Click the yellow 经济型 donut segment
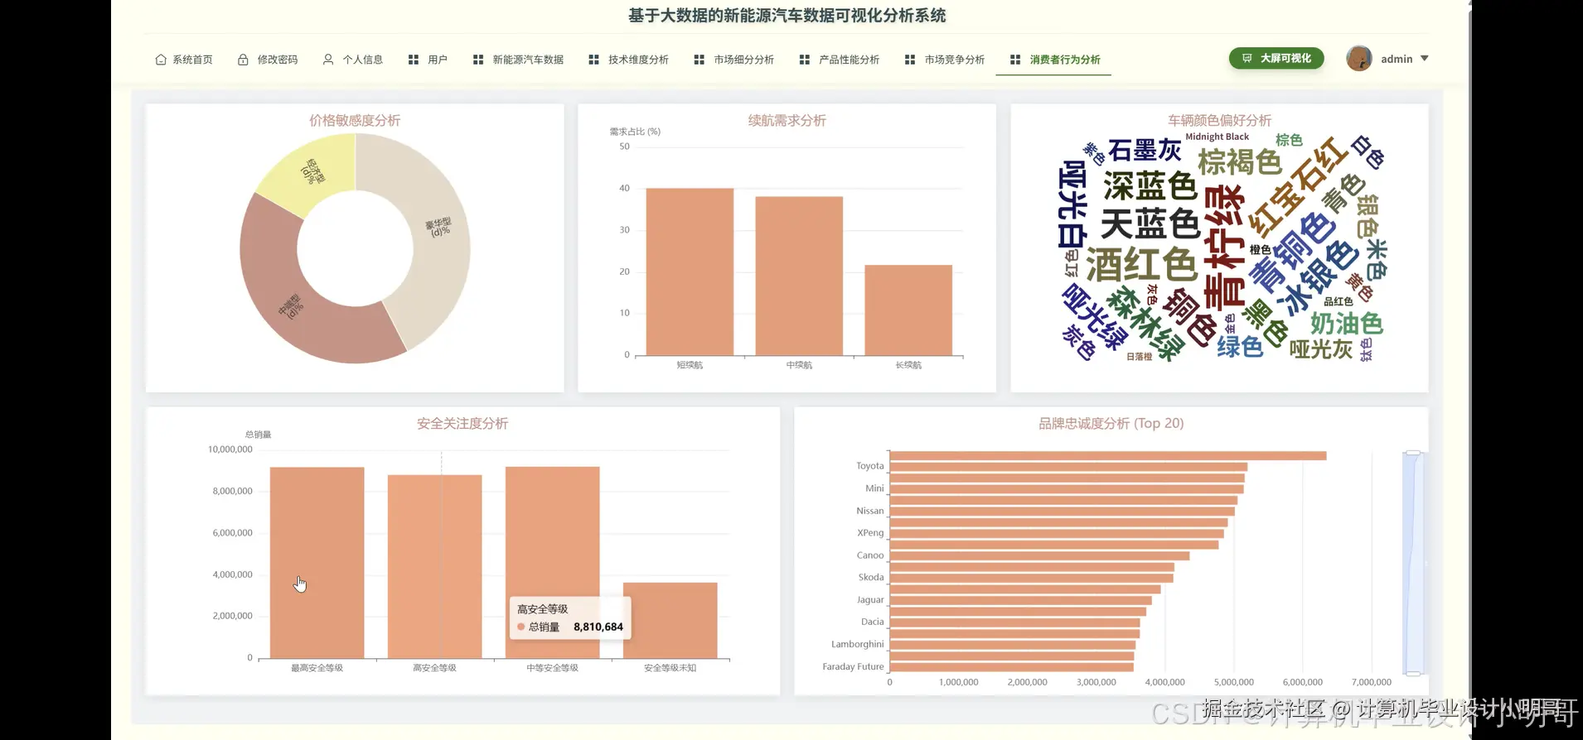Viewport: 1583px width, 740px height. (x=312, y=171)
